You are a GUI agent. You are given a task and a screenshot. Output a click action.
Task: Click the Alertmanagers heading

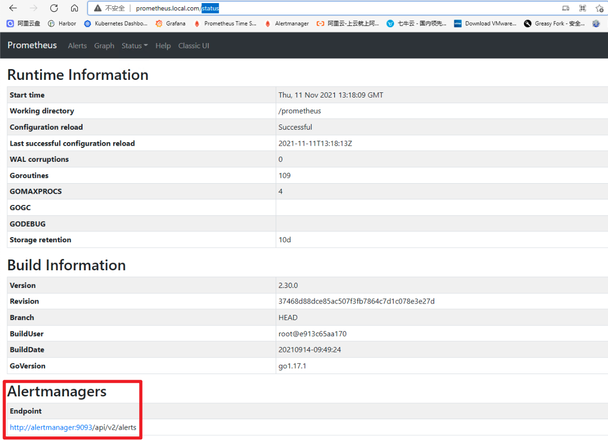pyautogui.click(x=57, y=391)
